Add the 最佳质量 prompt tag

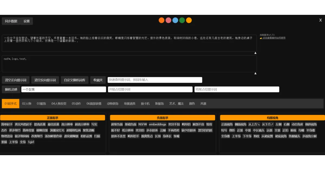[53, 124]
